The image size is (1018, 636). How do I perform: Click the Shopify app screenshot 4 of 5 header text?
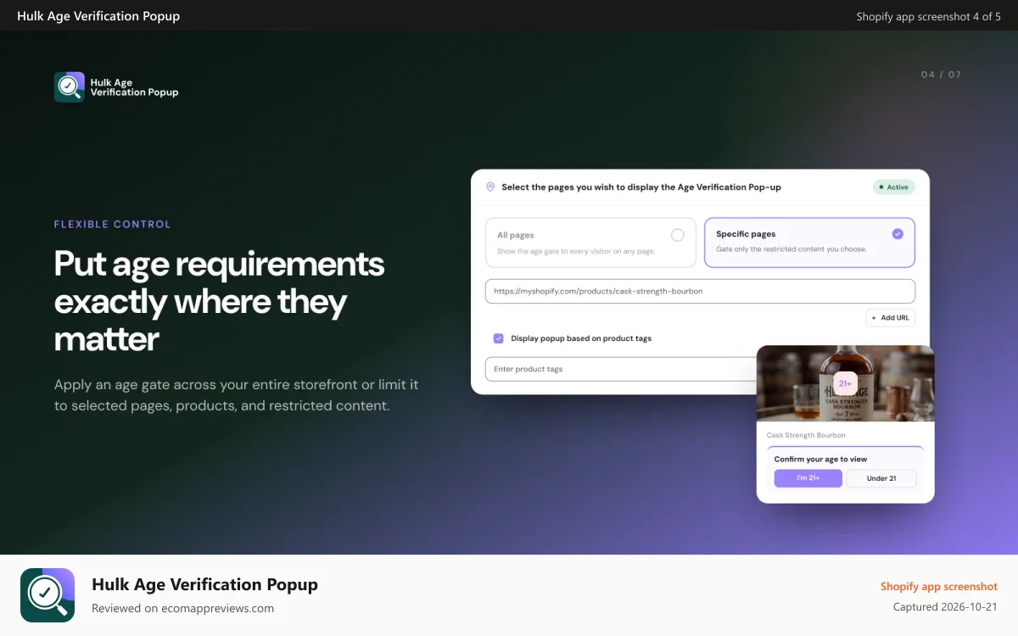point(928,16)
